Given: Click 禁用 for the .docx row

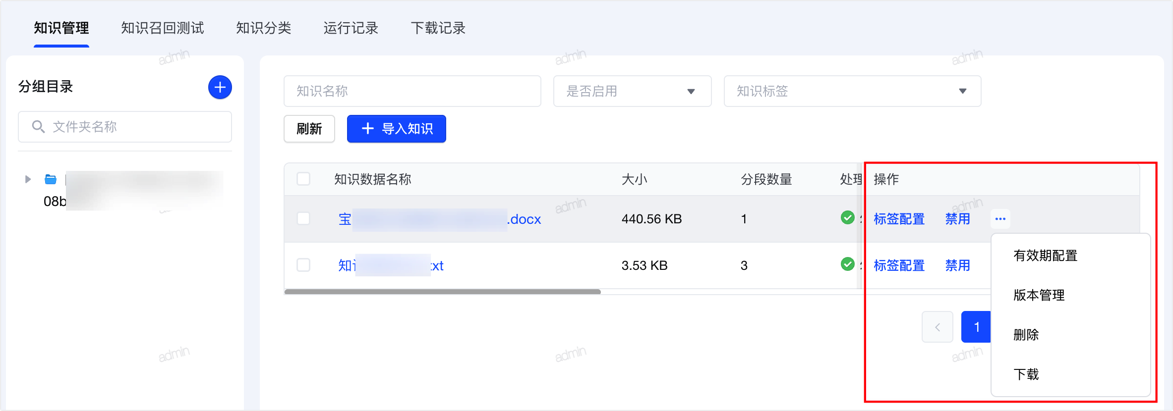Looking at the screenshot, I should 957,219.
